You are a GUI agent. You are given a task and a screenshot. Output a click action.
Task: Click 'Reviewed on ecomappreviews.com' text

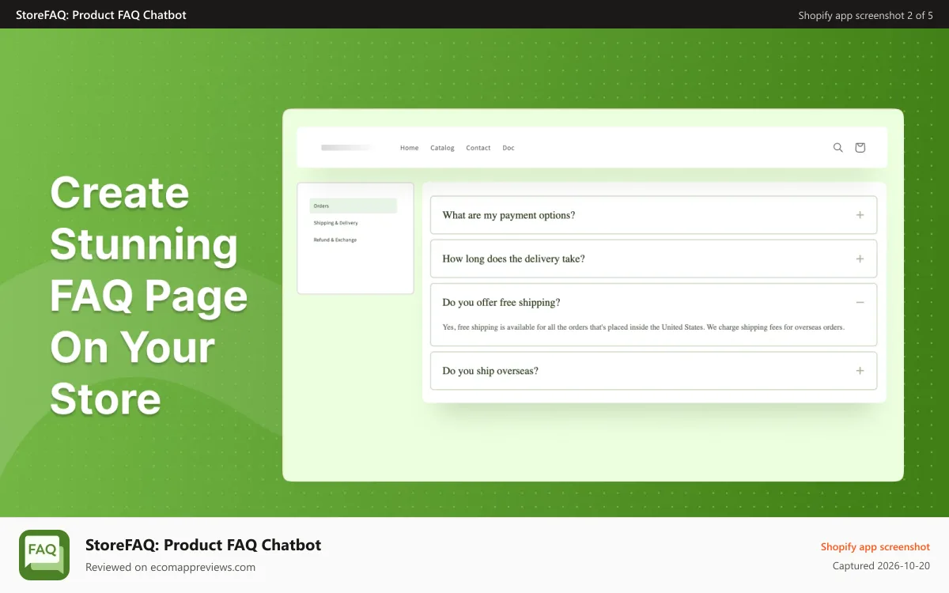[x=170, y=567]
